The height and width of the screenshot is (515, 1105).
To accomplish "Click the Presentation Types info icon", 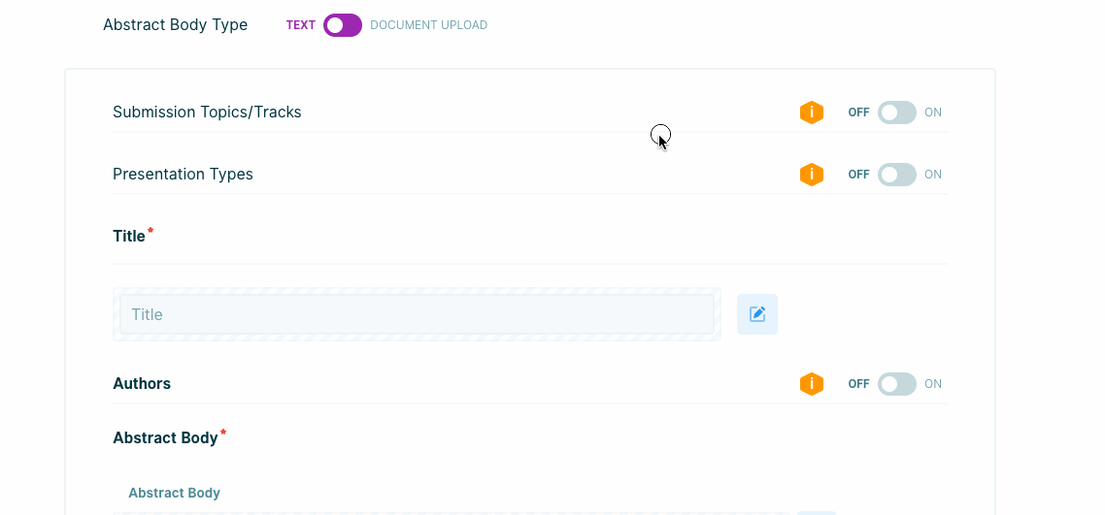I will tap(811, 175).
